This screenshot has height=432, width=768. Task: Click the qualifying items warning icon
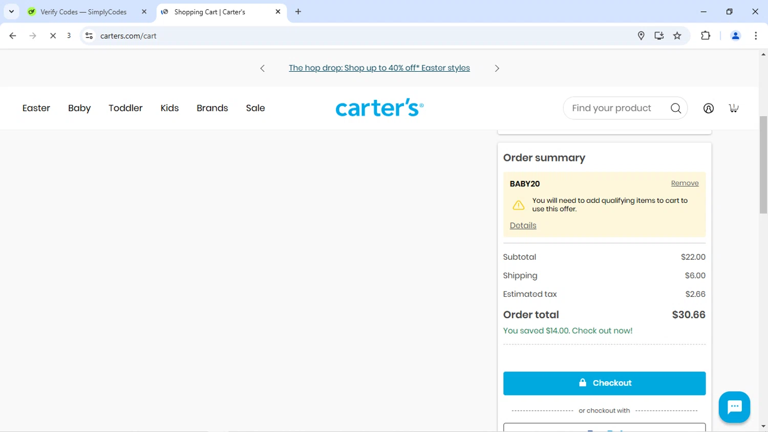[x=519, y=205]
